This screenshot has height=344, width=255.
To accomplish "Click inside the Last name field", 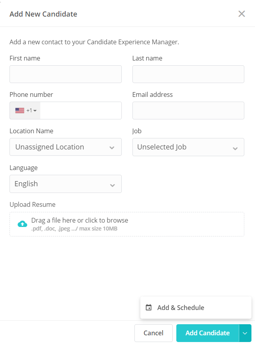I will point(188,74).
